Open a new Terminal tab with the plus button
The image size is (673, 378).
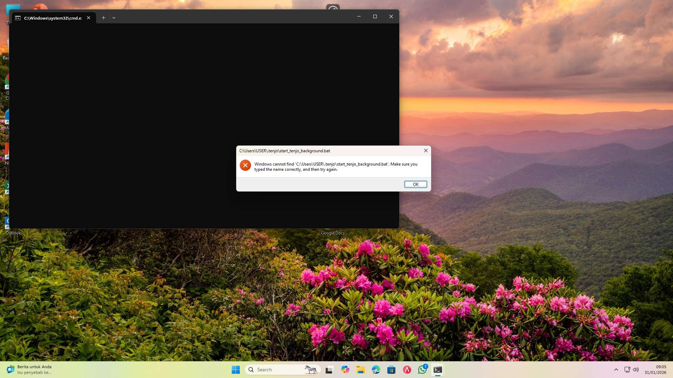pos(103,17)
